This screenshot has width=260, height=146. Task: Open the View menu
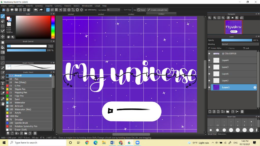tap(68, 6)
